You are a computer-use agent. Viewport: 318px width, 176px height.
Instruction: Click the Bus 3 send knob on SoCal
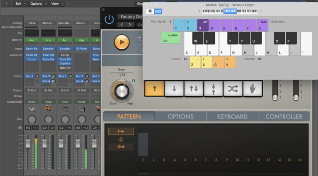37,76
